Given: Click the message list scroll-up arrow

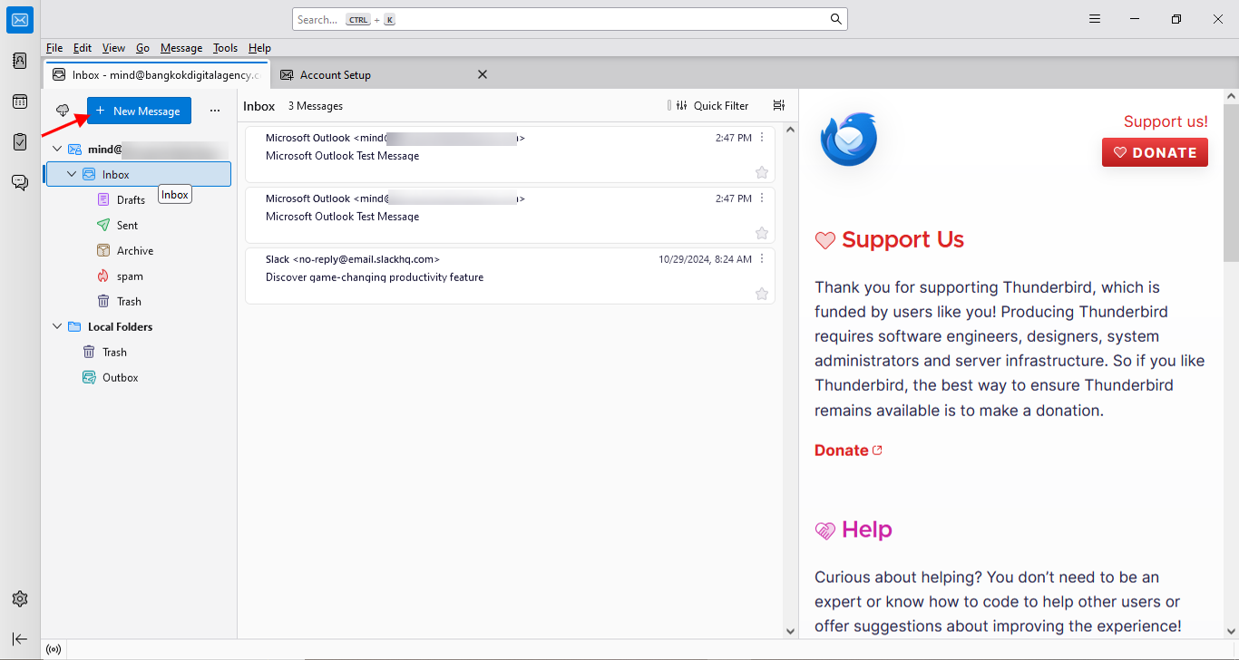Looking at the screenshot, I should [789, 130].
